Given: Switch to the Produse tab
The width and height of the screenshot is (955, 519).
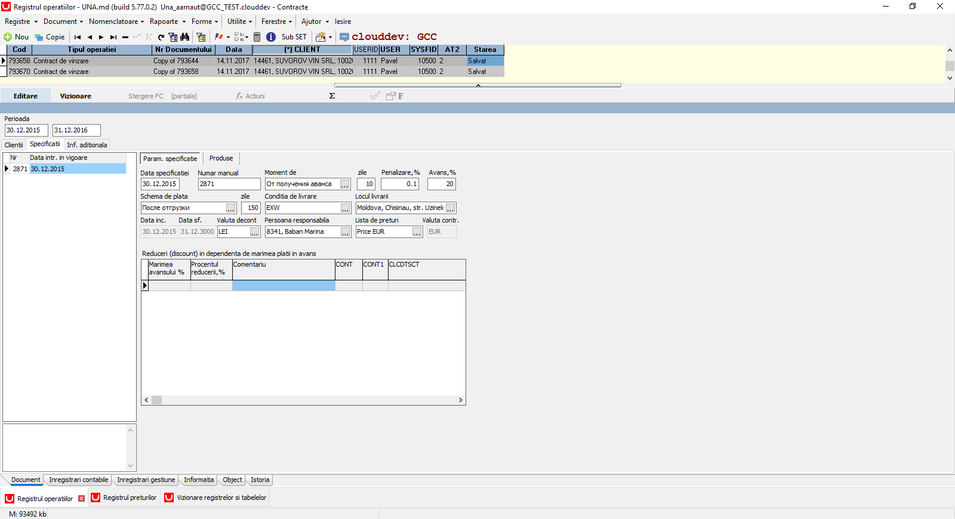Looking at the screenshot, I should tap(221, 158).
